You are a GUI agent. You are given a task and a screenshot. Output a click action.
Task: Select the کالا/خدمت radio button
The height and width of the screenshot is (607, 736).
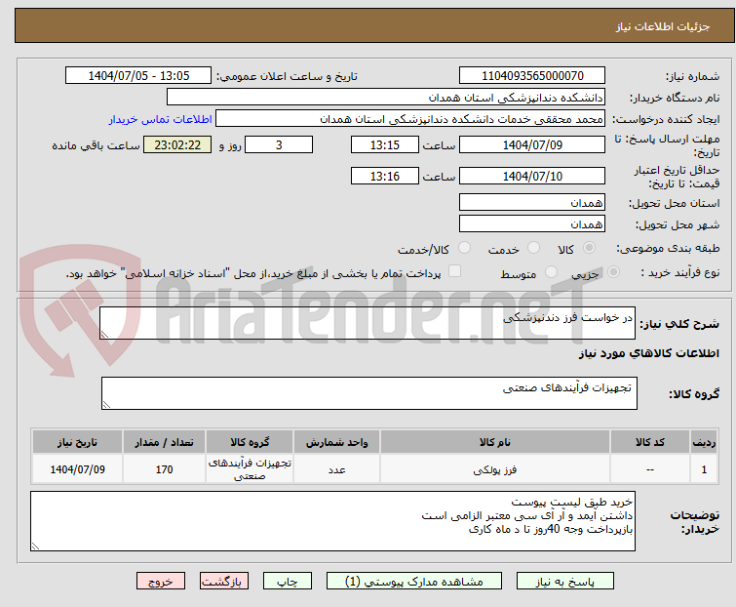click(464, 248)
